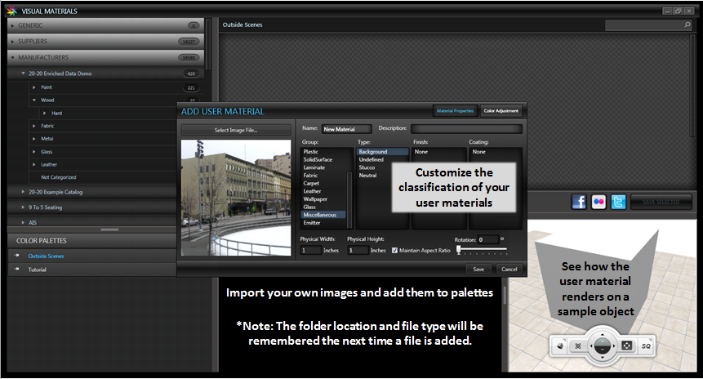The width and height of the screenshot is (703, 379).
Task: Expand the GENERIC section
Action: 12,25
